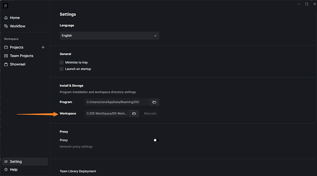Click the Settings page title
317x176 pixels.
point(68,14)
